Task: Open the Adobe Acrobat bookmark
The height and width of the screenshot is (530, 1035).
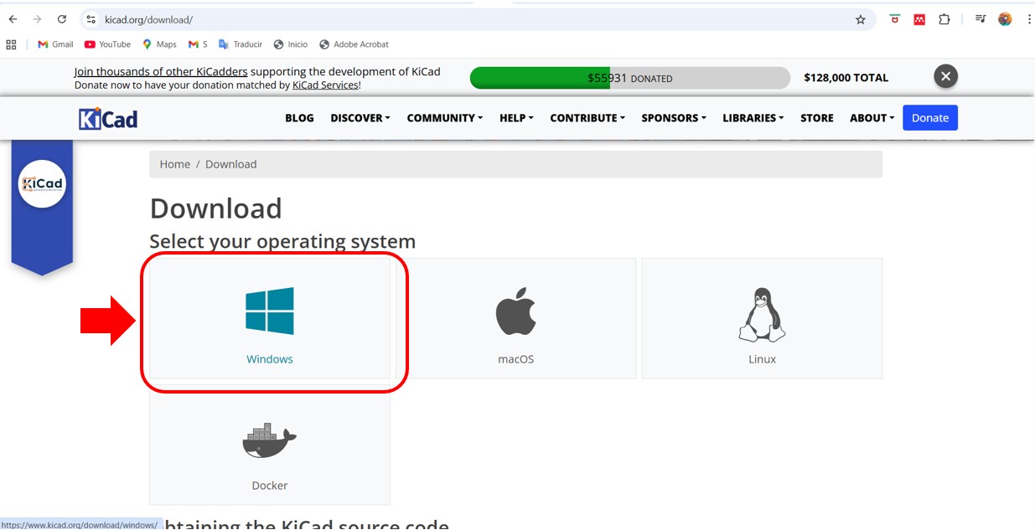Action: [x=354, y=44]
